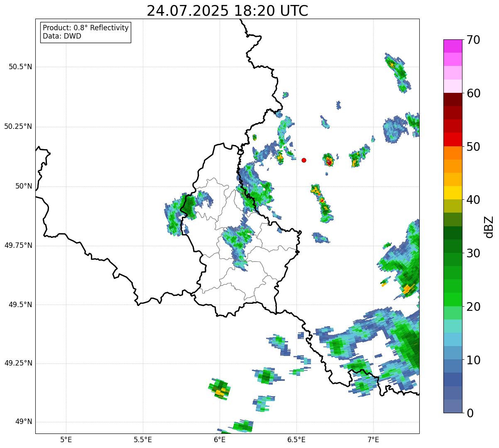Click the title "24.07.2025 18:20 UTC"
The width and height of the screenshot is (499, 448).
tap(227, 11)
